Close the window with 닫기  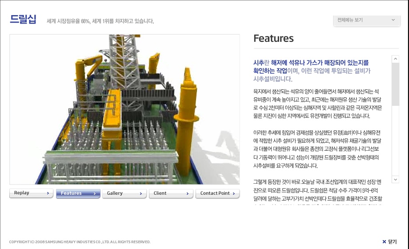click(x=389, y=242)
